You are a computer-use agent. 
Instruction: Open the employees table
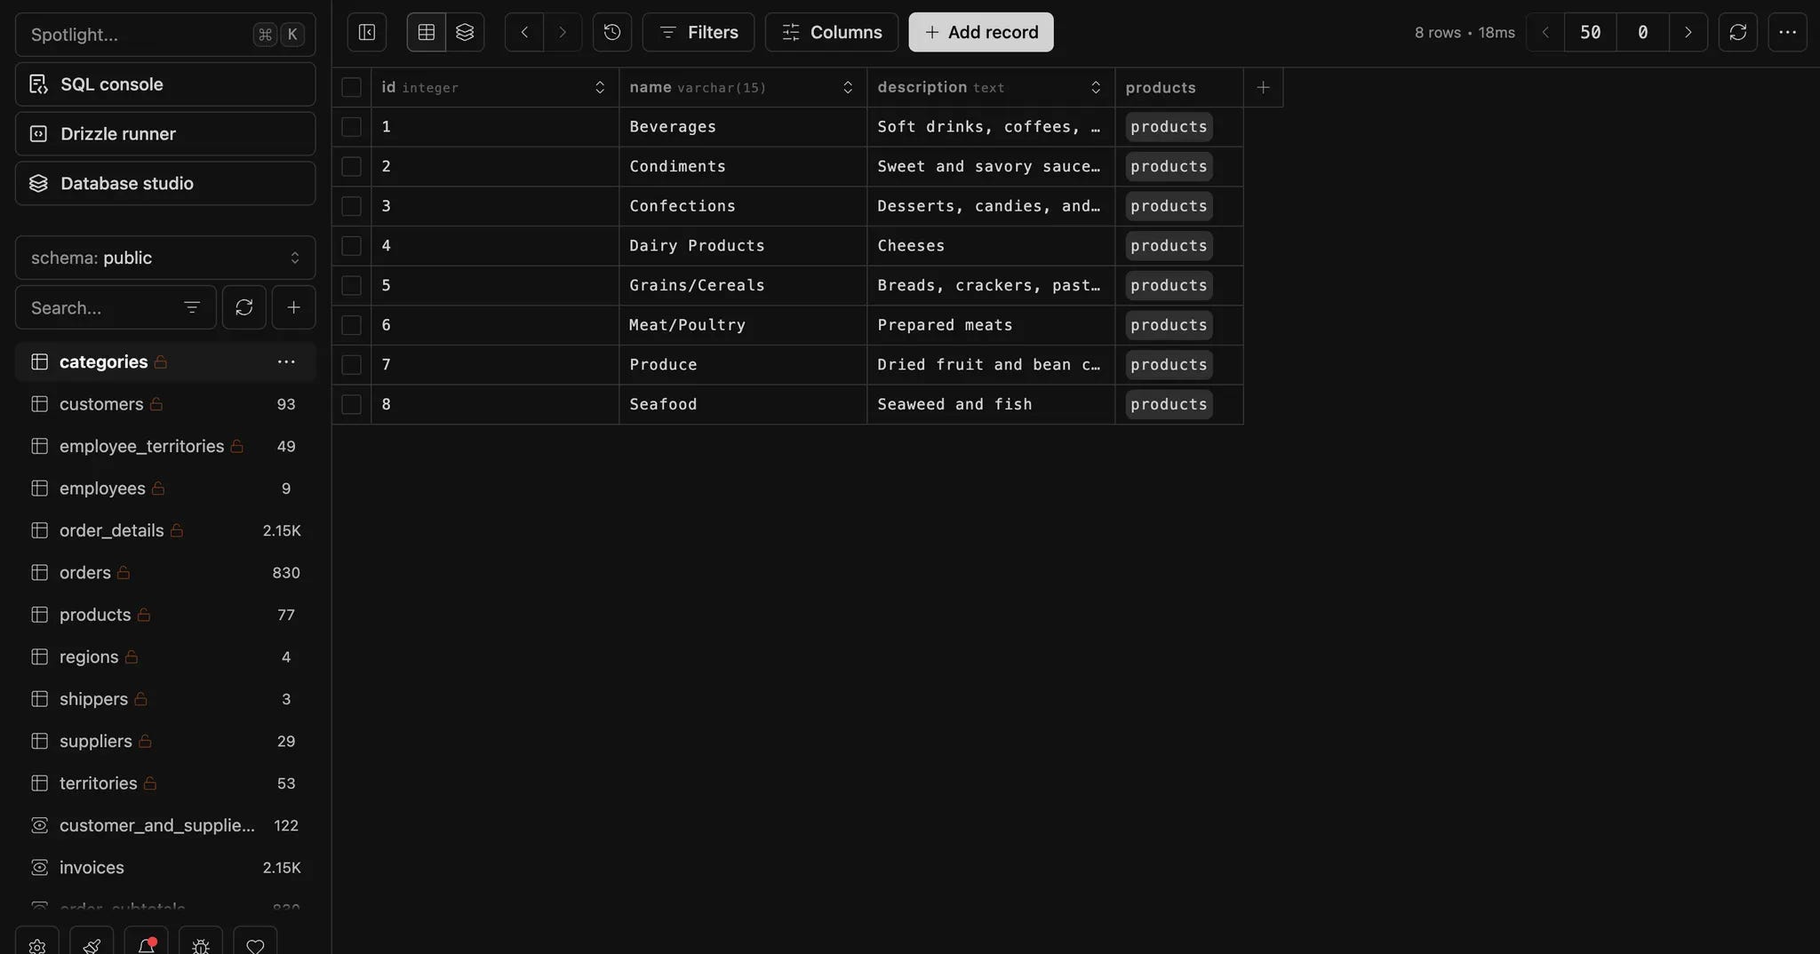tap(165, 489)
